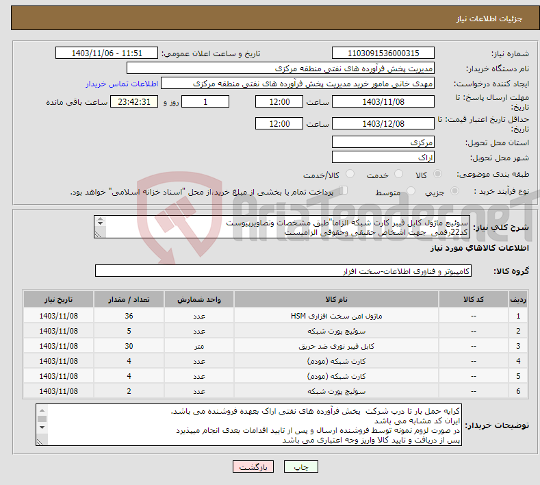The width and height of the screenshot is (540, 485).
Task: Click the row item ماژول امن سخت افزاری HSM
Action: 336,316
